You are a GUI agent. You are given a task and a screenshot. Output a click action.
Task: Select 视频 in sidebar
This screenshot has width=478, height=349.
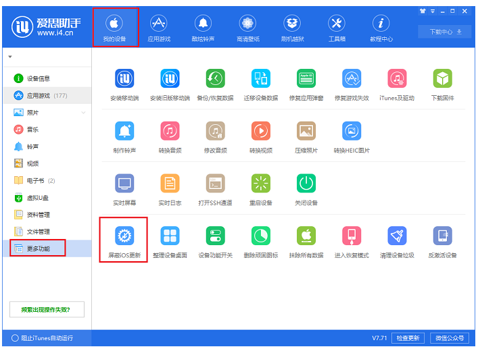point(47,163)
